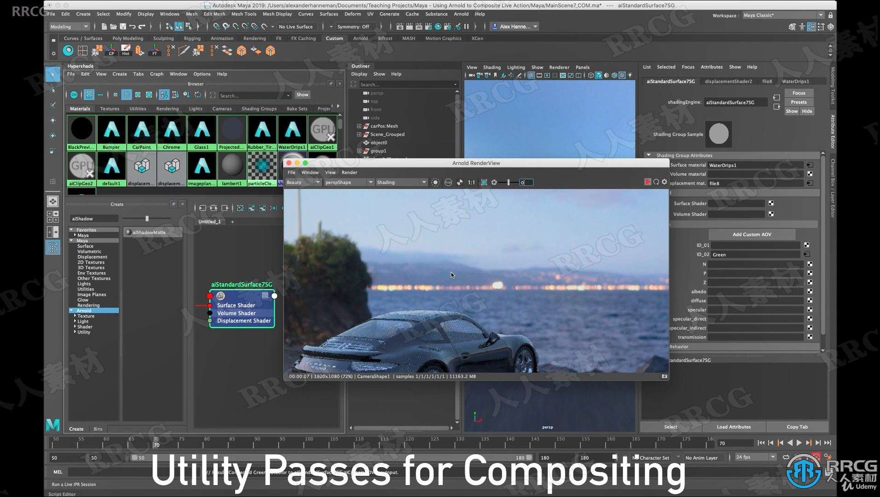This screenshot has height=497, width=880.
Task: Toggle the ON button in Hypershade toolbar
Action: pyautogui.click(x=74, y=95)
